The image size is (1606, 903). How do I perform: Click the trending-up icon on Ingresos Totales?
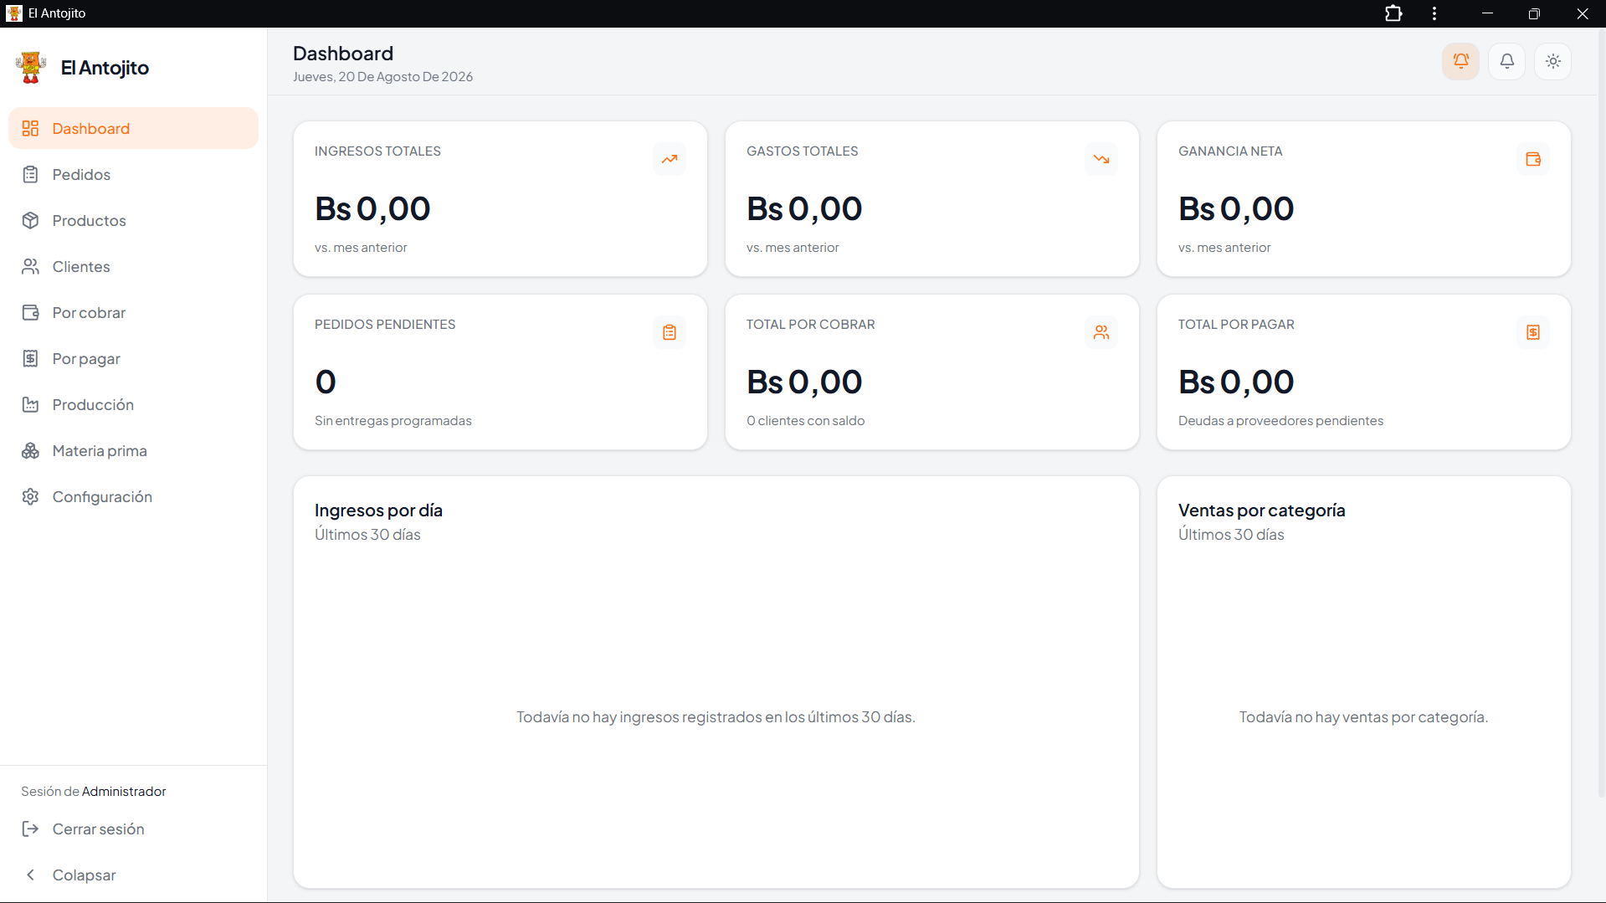coord(670,159)
